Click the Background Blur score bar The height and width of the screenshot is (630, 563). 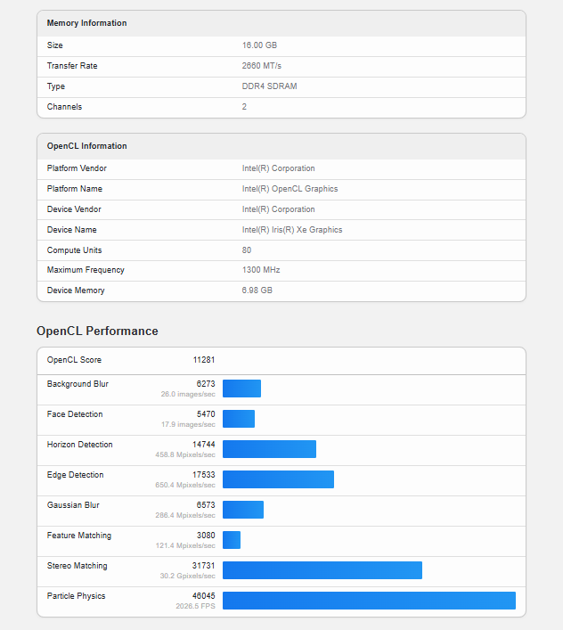coord(241,389)
